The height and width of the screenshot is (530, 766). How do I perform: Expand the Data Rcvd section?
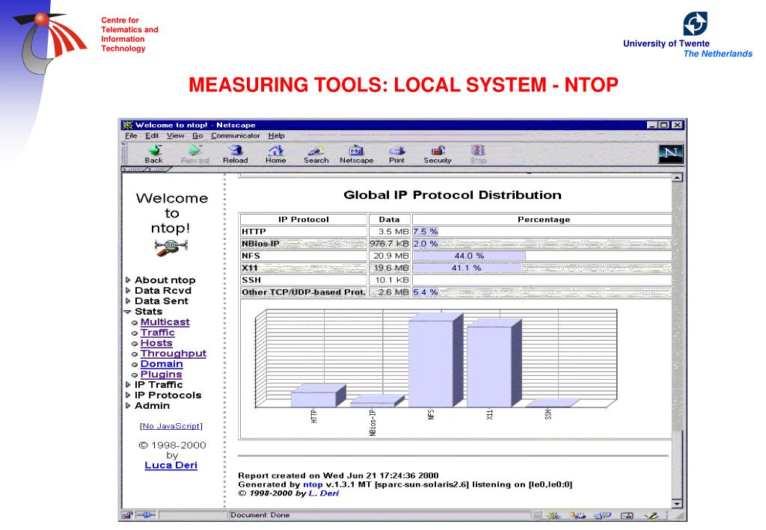(128, 290)
